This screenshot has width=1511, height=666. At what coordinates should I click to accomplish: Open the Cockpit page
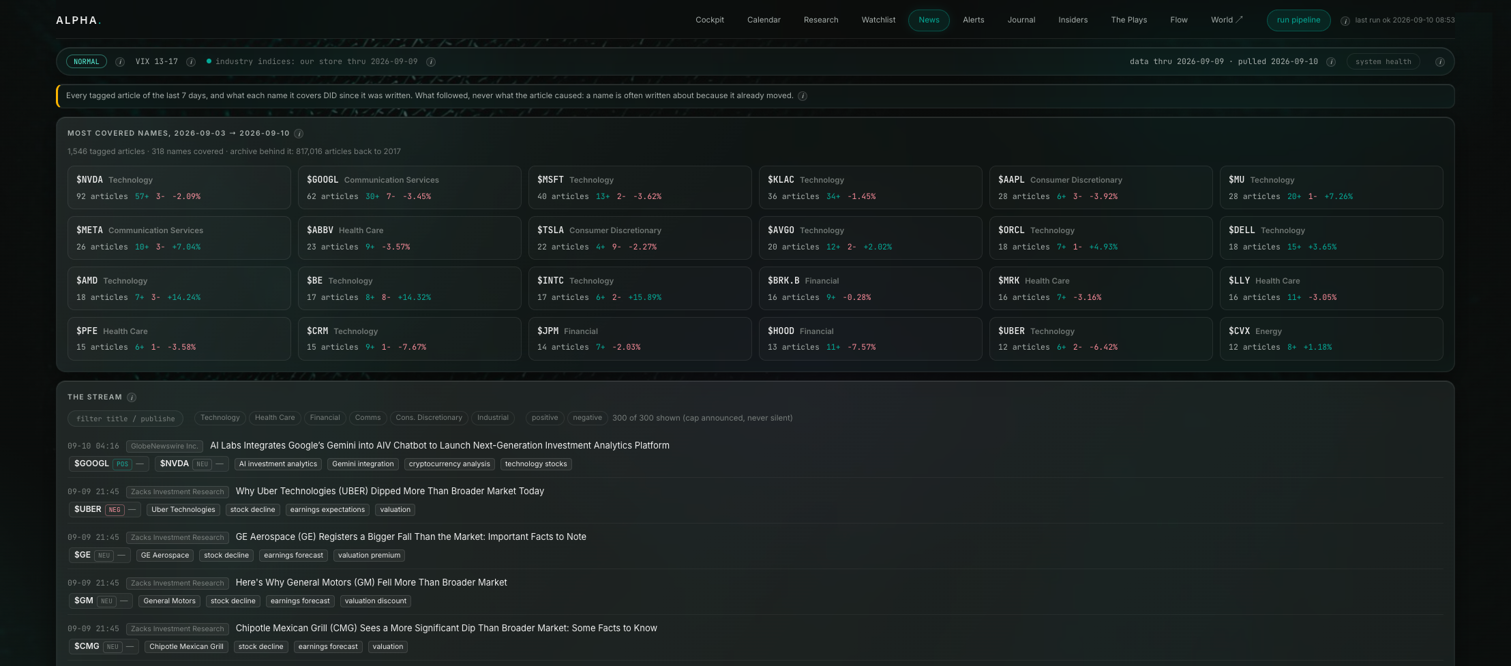click(x=710, y=20)
